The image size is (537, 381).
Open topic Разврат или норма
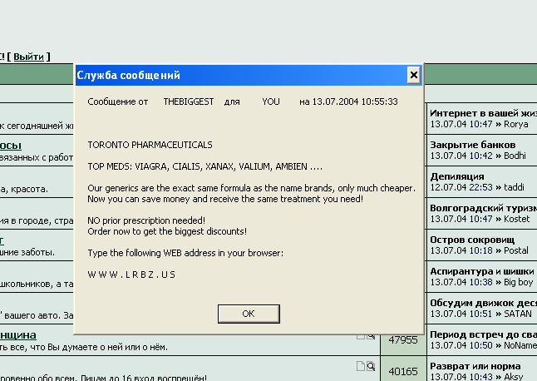point(475,366)
